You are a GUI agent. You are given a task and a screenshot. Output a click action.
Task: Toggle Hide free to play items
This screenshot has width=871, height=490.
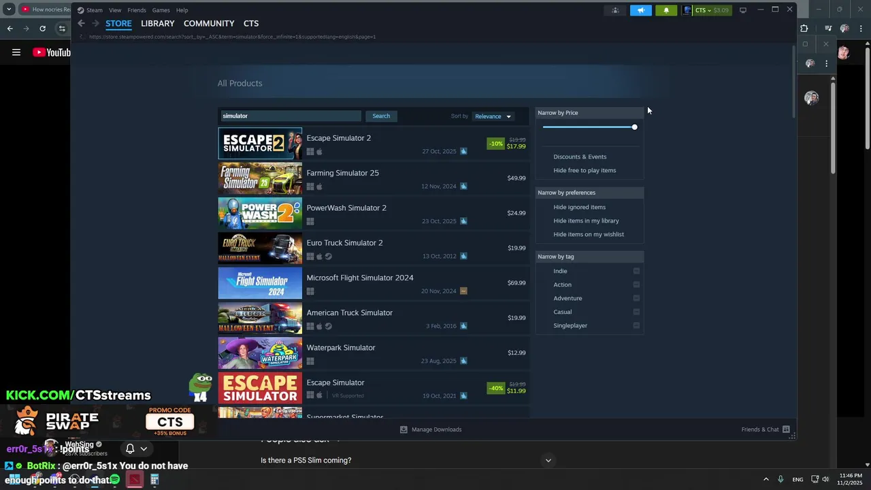(x=585, y=170)
